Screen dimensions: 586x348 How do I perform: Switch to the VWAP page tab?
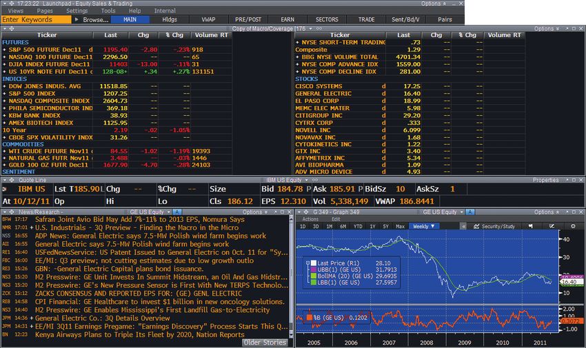coord(208,19)
